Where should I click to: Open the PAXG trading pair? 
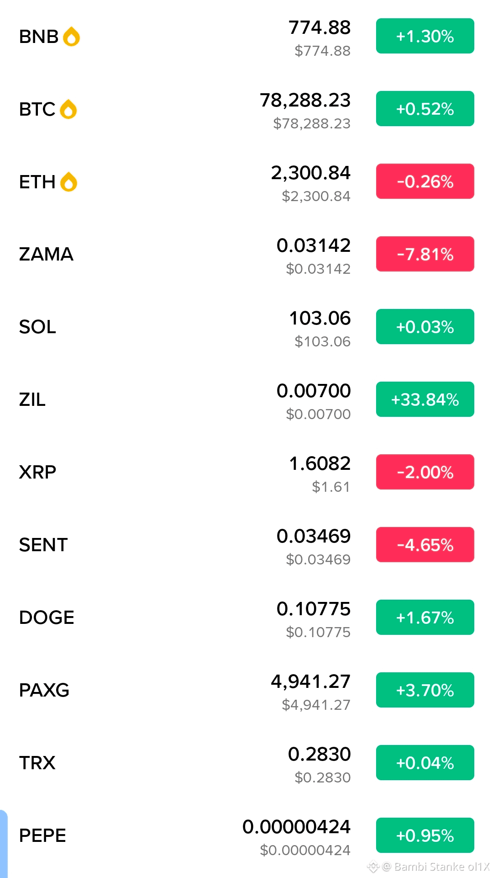(x=246, y=691)
